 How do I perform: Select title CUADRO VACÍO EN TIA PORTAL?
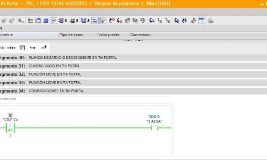coord(55,66)
